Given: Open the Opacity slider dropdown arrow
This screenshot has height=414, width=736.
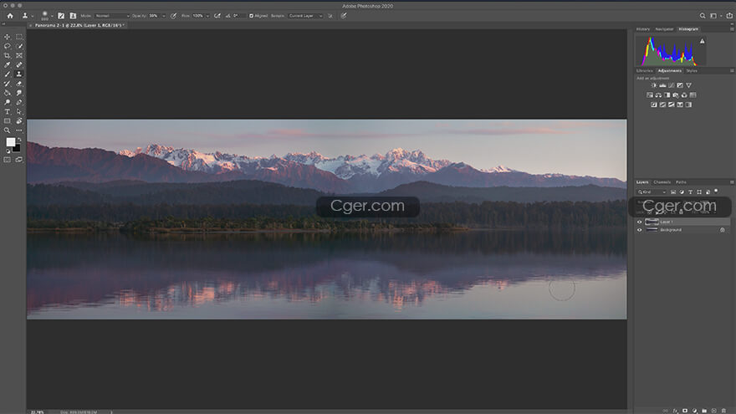Looking at the screenshot, I should pos(163,16).
